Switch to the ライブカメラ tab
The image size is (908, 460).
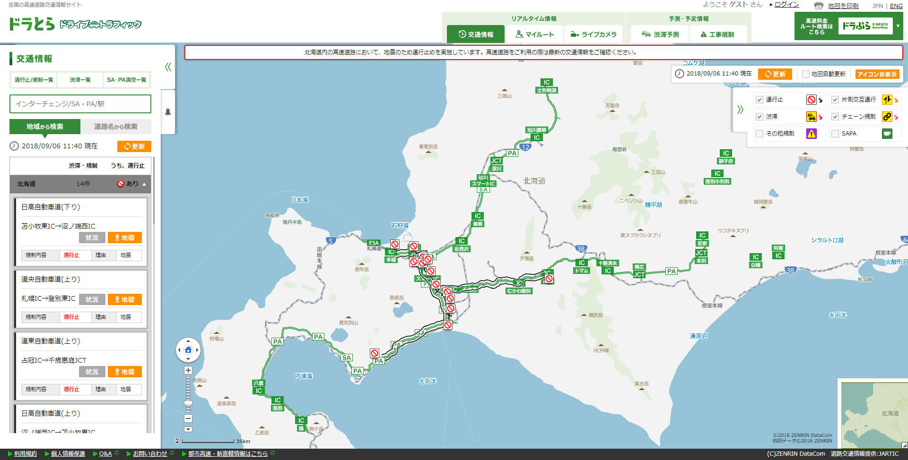(594, 34)
